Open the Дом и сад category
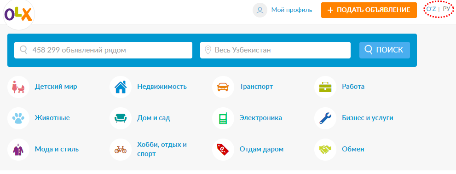456x174 pixels. (x=154, y=118)
